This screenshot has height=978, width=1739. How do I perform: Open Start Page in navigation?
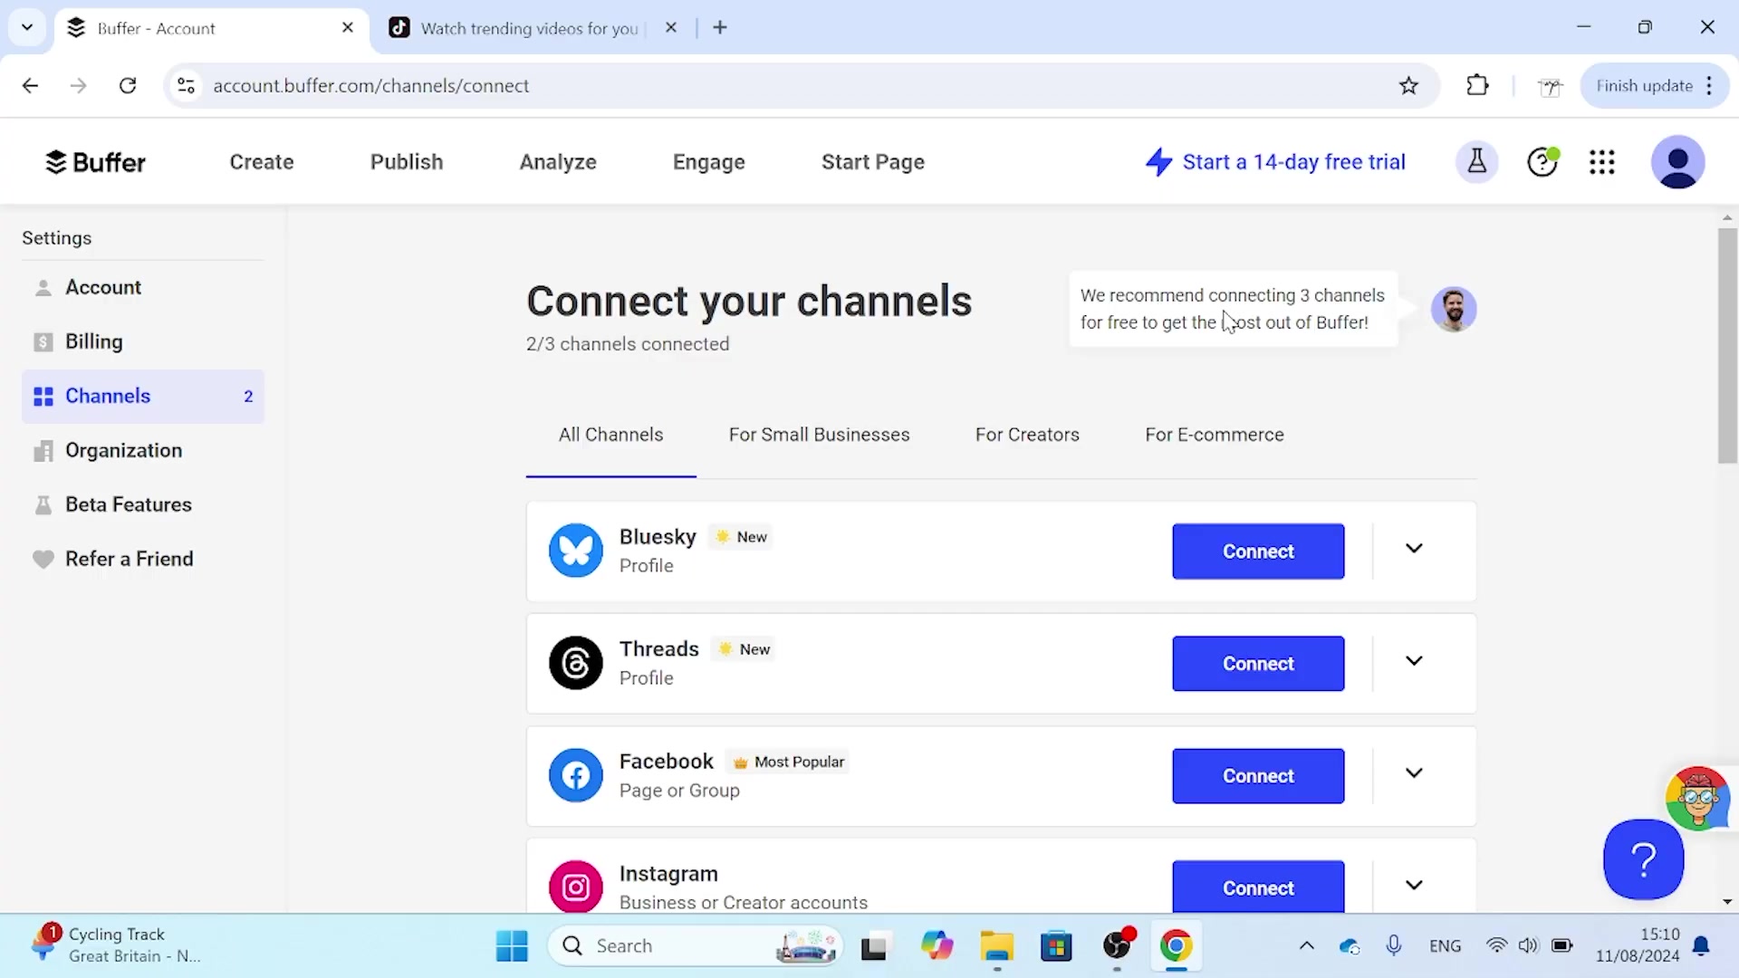(873, 162)
